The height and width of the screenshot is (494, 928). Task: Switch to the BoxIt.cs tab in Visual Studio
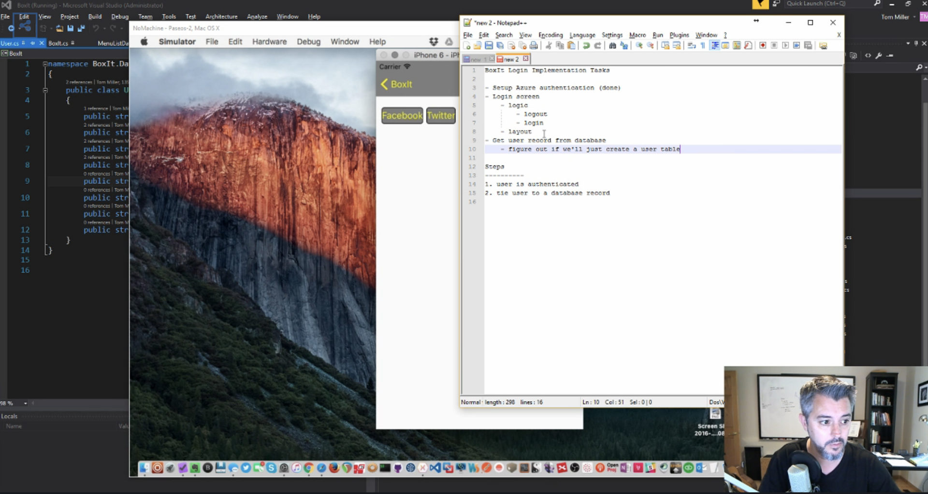58,43
